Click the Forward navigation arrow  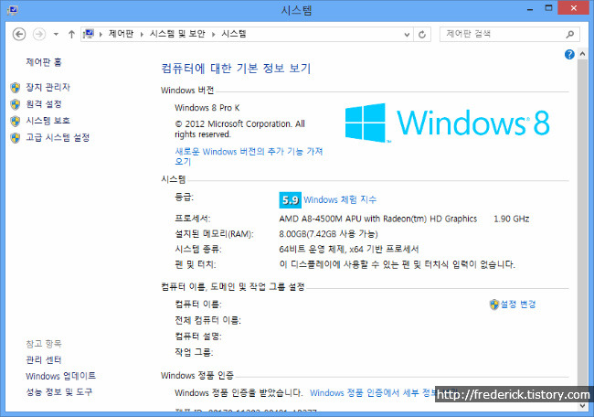point(39,34)
